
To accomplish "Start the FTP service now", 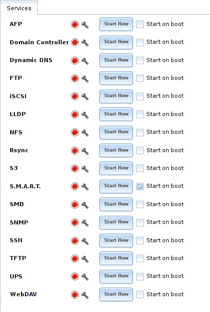I will tap(116, 78).
